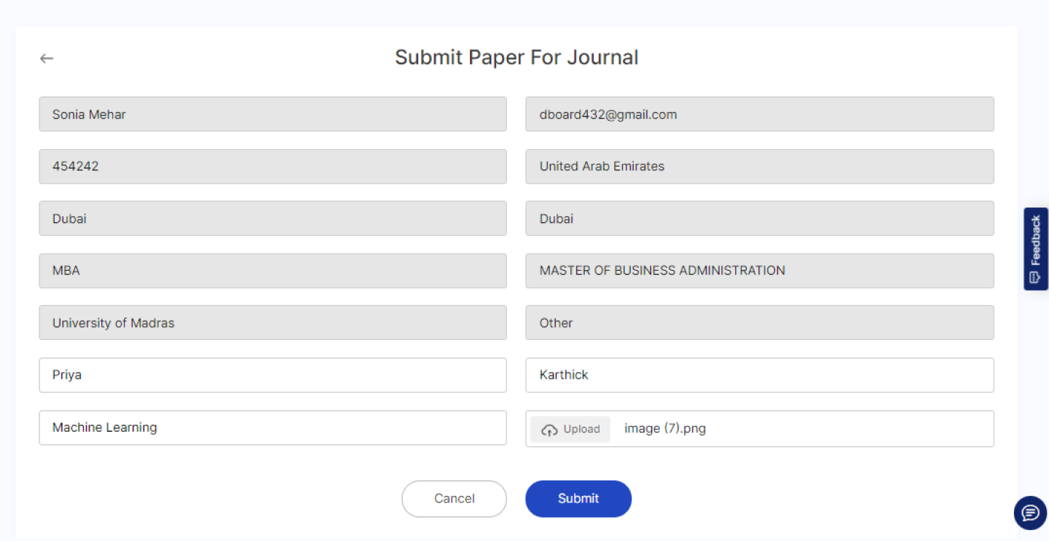Open the Feedback side tab
The width and height of the screenshot is (1049, 541).
coord(1035,249)
